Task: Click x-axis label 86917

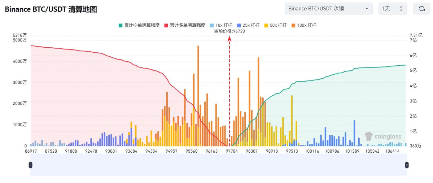Action: [31, 152]
